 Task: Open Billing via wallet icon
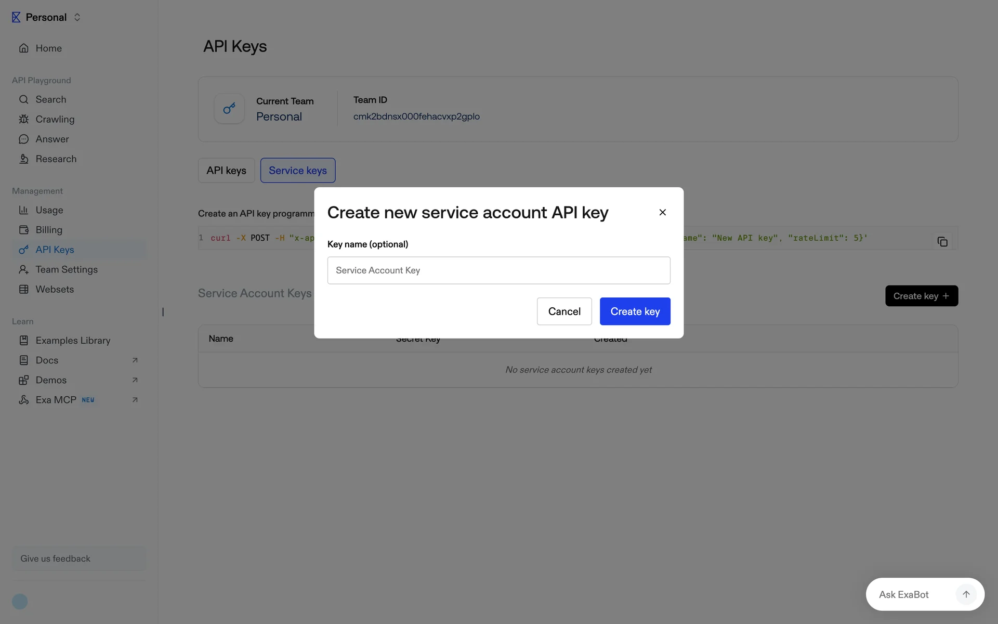pos(24,230)
